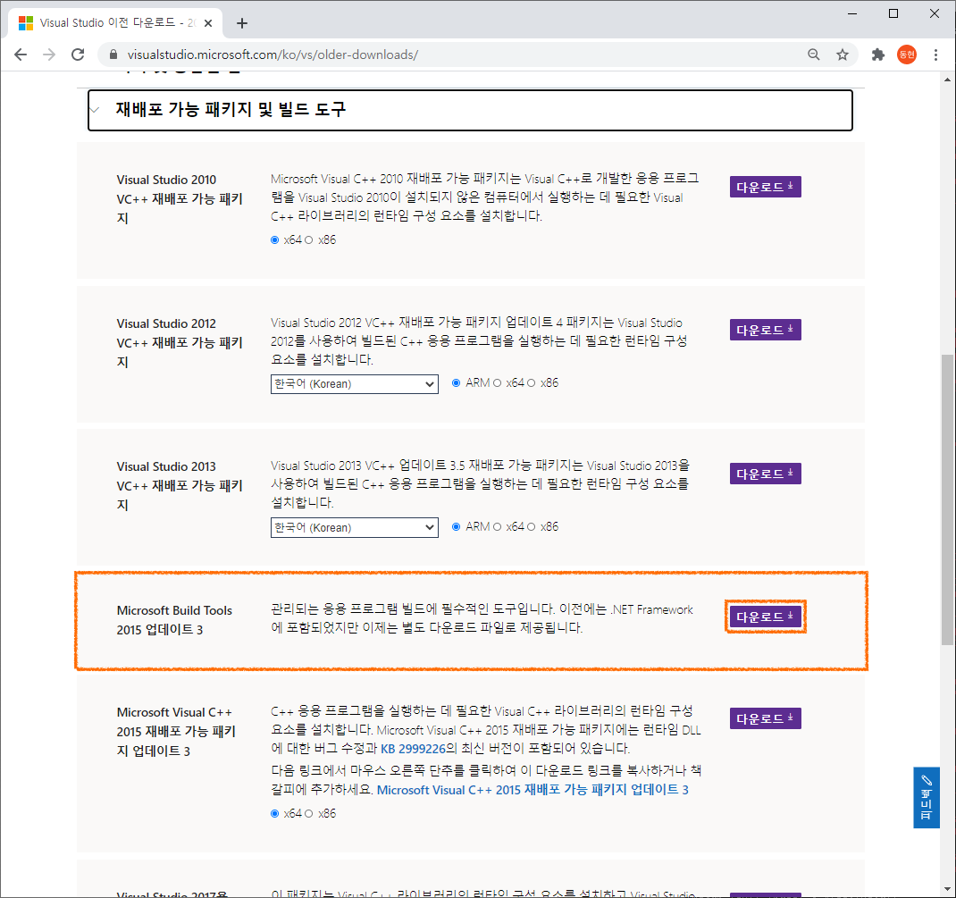Download Visual Studio 2012 VC++ redistributable
Viewport: 956px width, 898px height.
[x=765, y=330]
